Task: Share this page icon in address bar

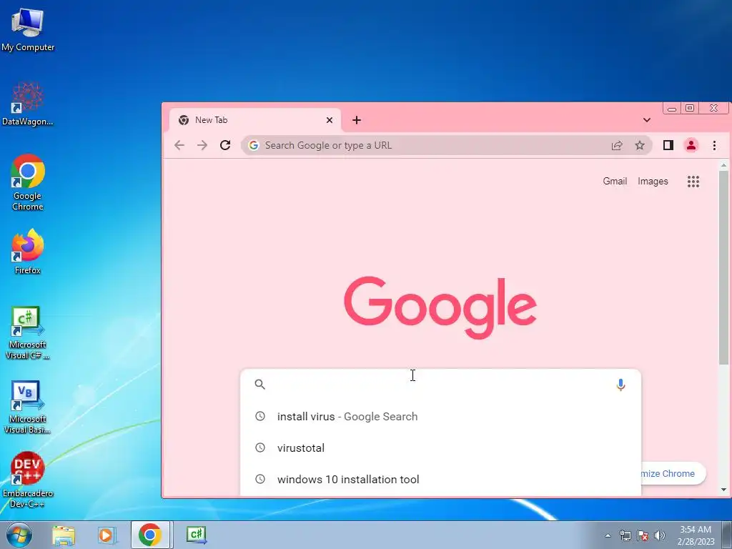Action: (617, 145)
